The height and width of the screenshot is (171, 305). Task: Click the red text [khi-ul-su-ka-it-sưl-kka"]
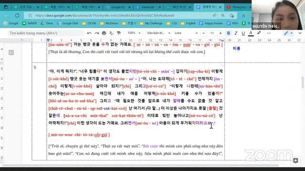click(x=72, y=101)
